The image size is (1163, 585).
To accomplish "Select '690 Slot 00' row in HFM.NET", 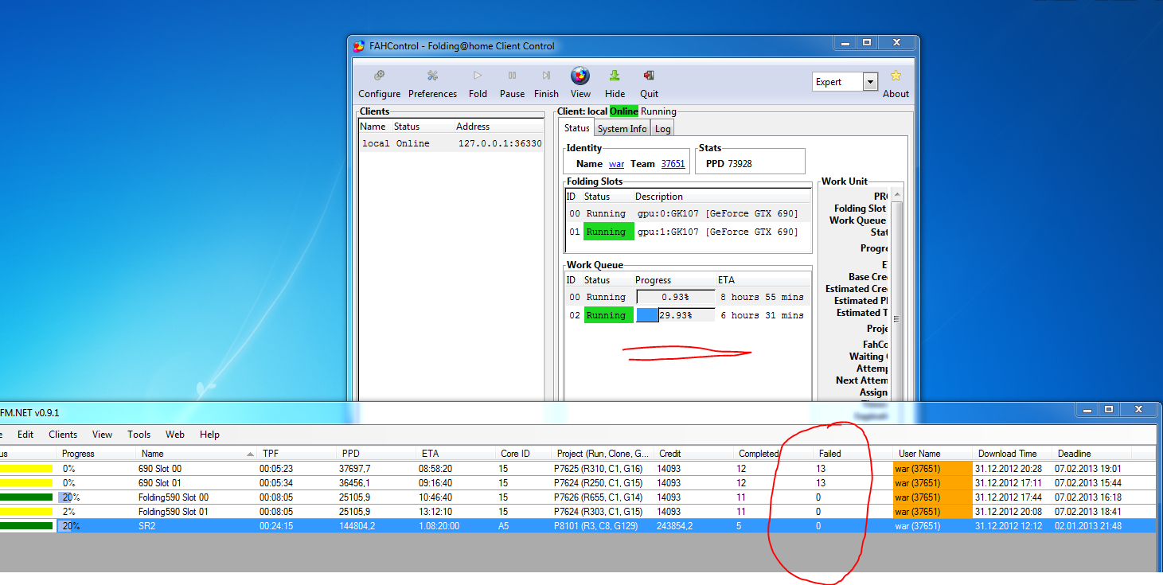I will 577,469.
